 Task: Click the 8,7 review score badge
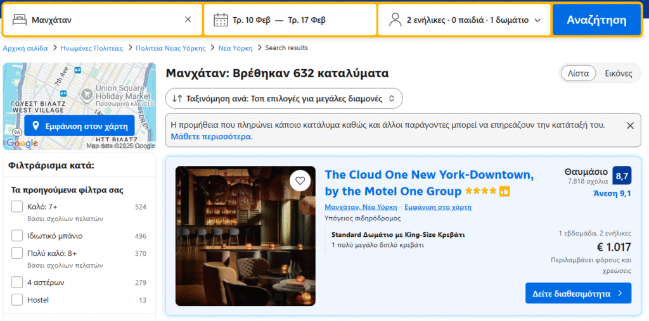(622, 175)
